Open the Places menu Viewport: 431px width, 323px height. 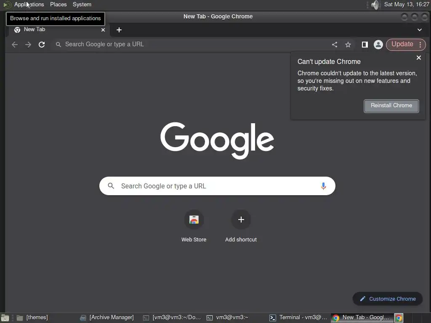point(58,4)
